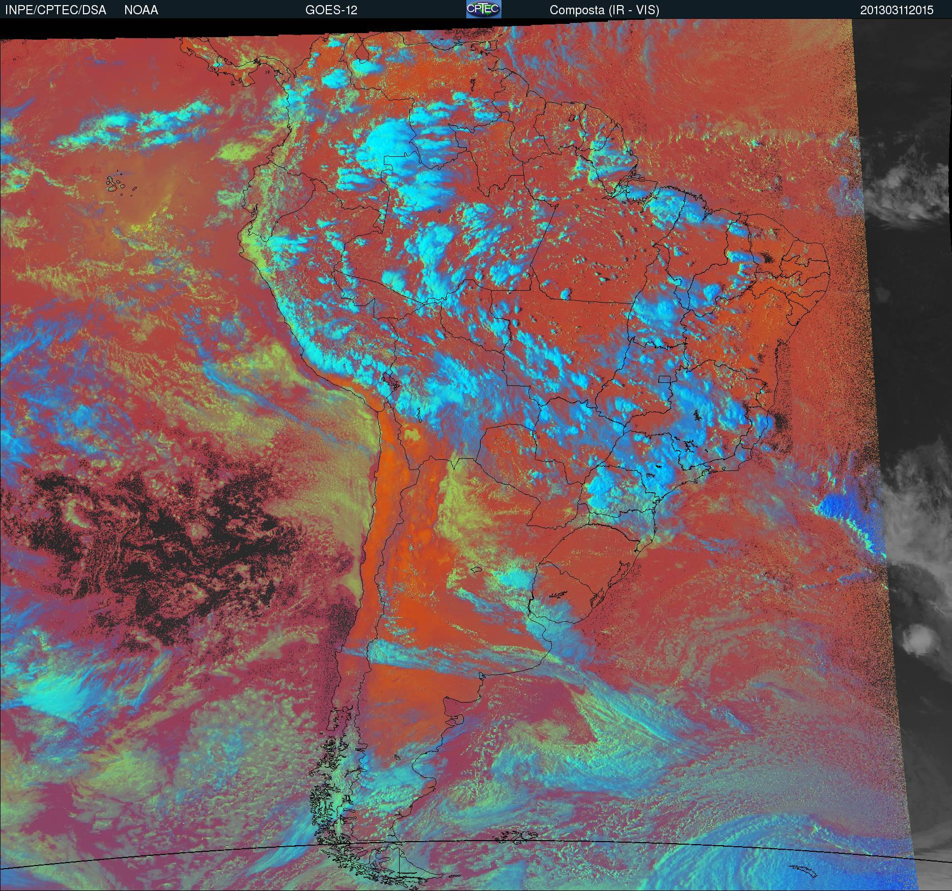Click the GOES-12 satellite label
Screen dimensions: 952x891
coord(331,10)
